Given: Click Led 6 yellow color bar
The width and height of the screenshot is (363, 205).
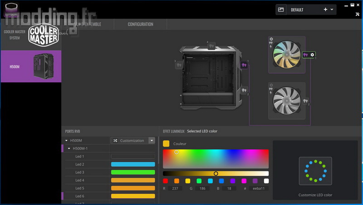Looking at the screenshot, I should tap(133, 196).
